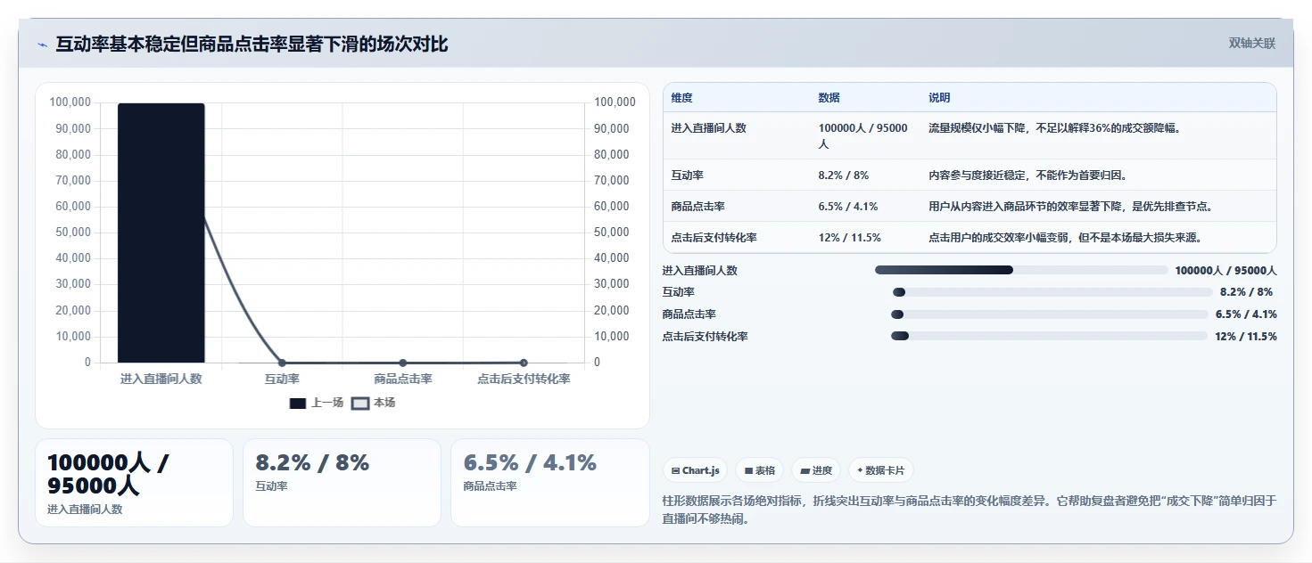Click the 进入直播间人数 progress bar
The image size is (1312, 563).
pos(1021,270)
